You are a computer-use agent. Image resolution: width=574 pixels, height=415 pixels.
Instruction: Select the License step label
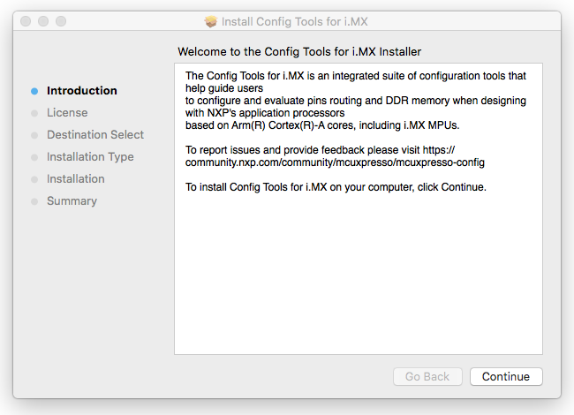coord(67,112)
